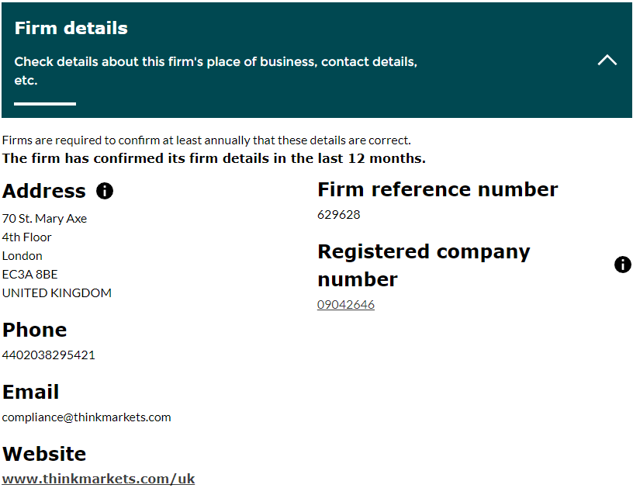Click the phone number 4402038295421

point(49,355)
